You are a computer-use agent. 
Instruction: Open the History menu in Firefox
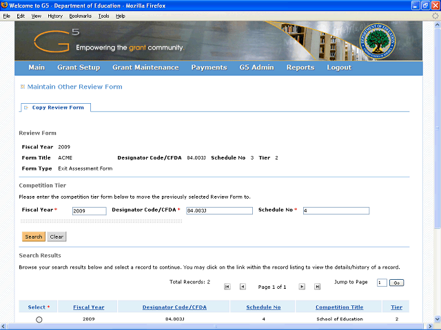[x=55, y=15]
